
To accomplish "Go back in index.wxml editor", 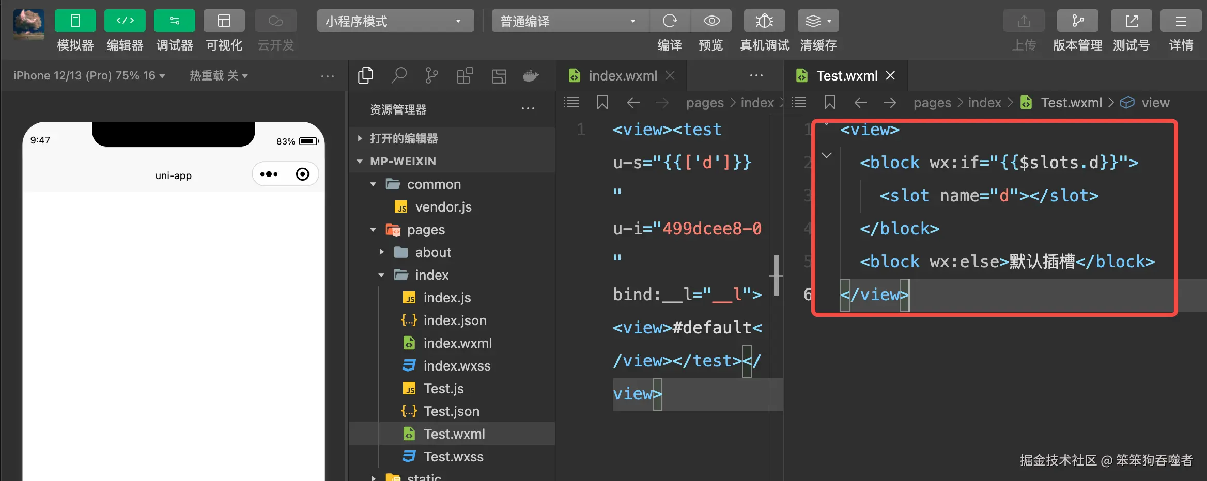I will 633,103.
